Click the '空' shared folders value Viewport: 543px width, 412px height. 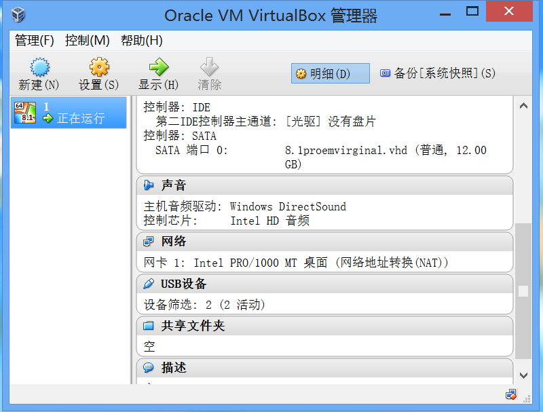click(149, 347)
